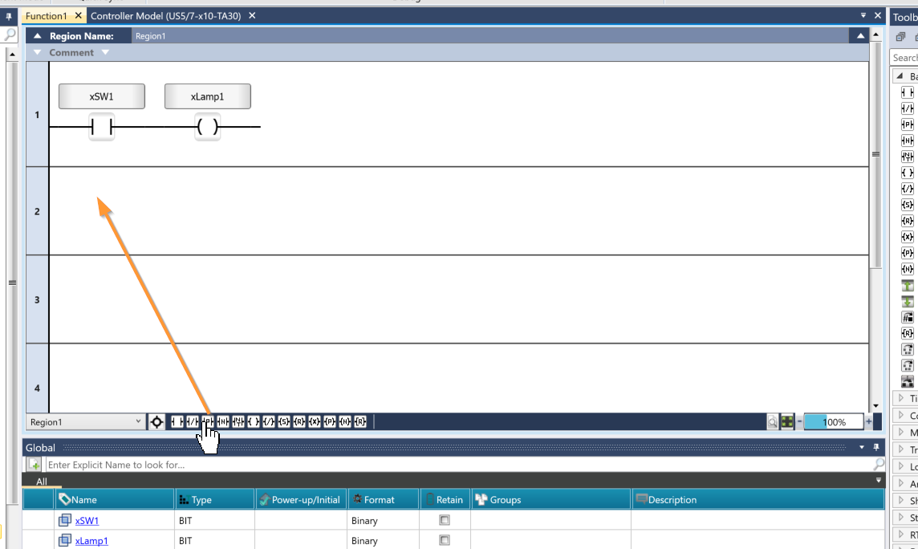Click the add variable icon in Global panel
This screenshot has height=549, width=918.
tap(35, 465)
